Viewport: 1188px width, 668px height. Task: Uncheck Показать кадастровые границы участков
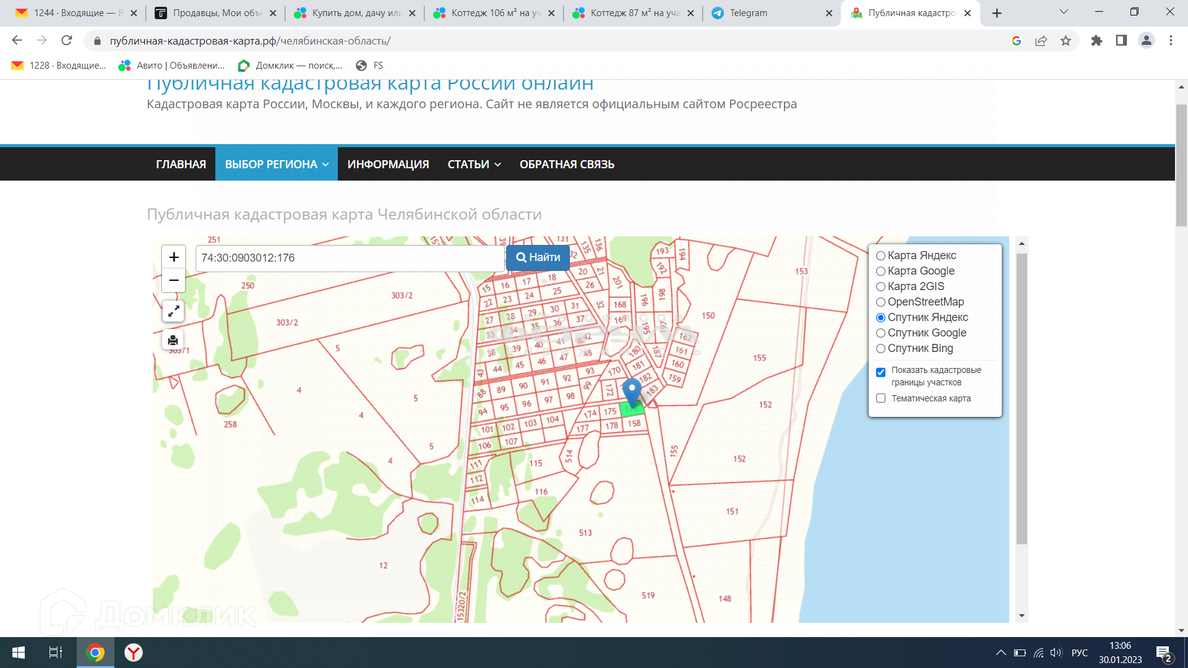point(880,372)
